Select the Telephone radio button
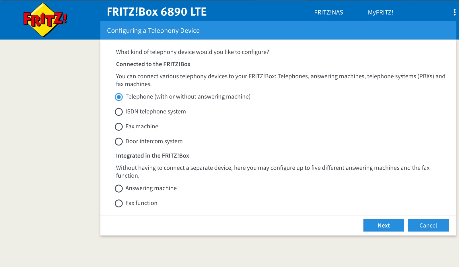 [119, 97]
